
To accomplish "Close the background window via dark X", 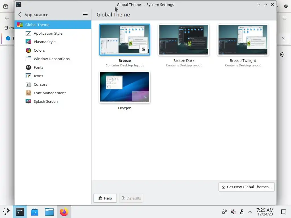I will (x=286, y=6).
